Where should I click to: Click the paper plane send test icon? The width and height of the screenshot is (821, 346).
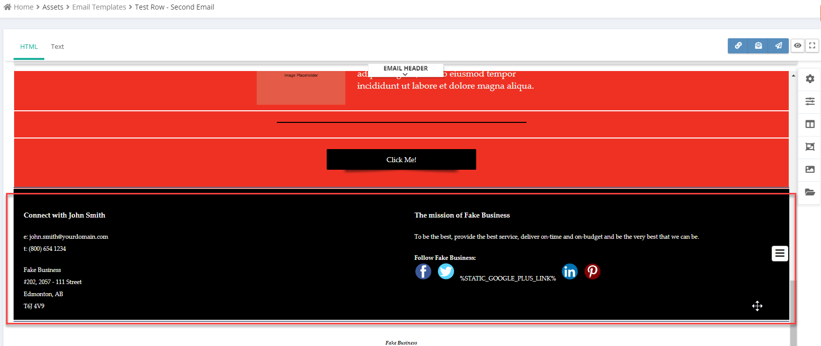[x=778, y=45]
